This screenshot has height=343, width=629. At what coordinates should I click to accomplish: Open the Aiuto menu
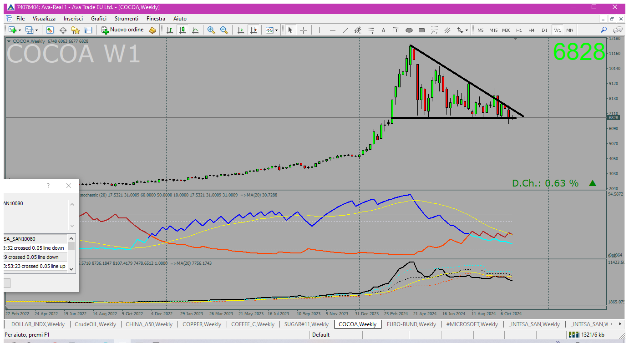pos(180,19)
